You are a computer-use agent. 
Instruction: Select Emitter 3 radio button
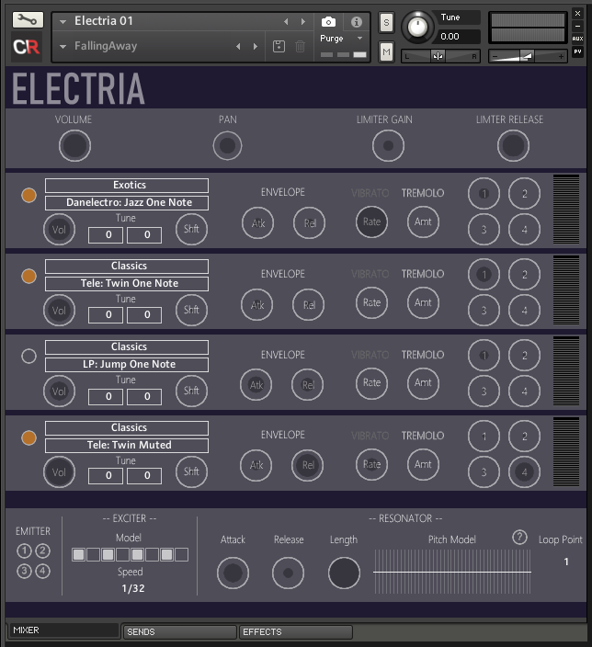tap(24, 571)
